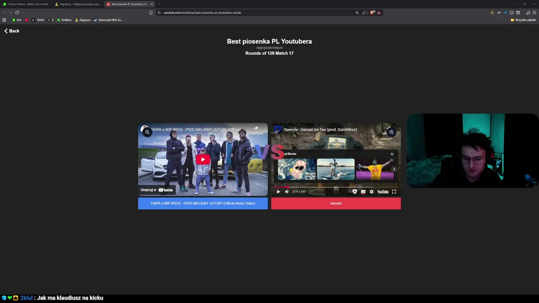Switch to Zagraj.my quizy tab
The image size is (539, 303).
coord(77,4)
